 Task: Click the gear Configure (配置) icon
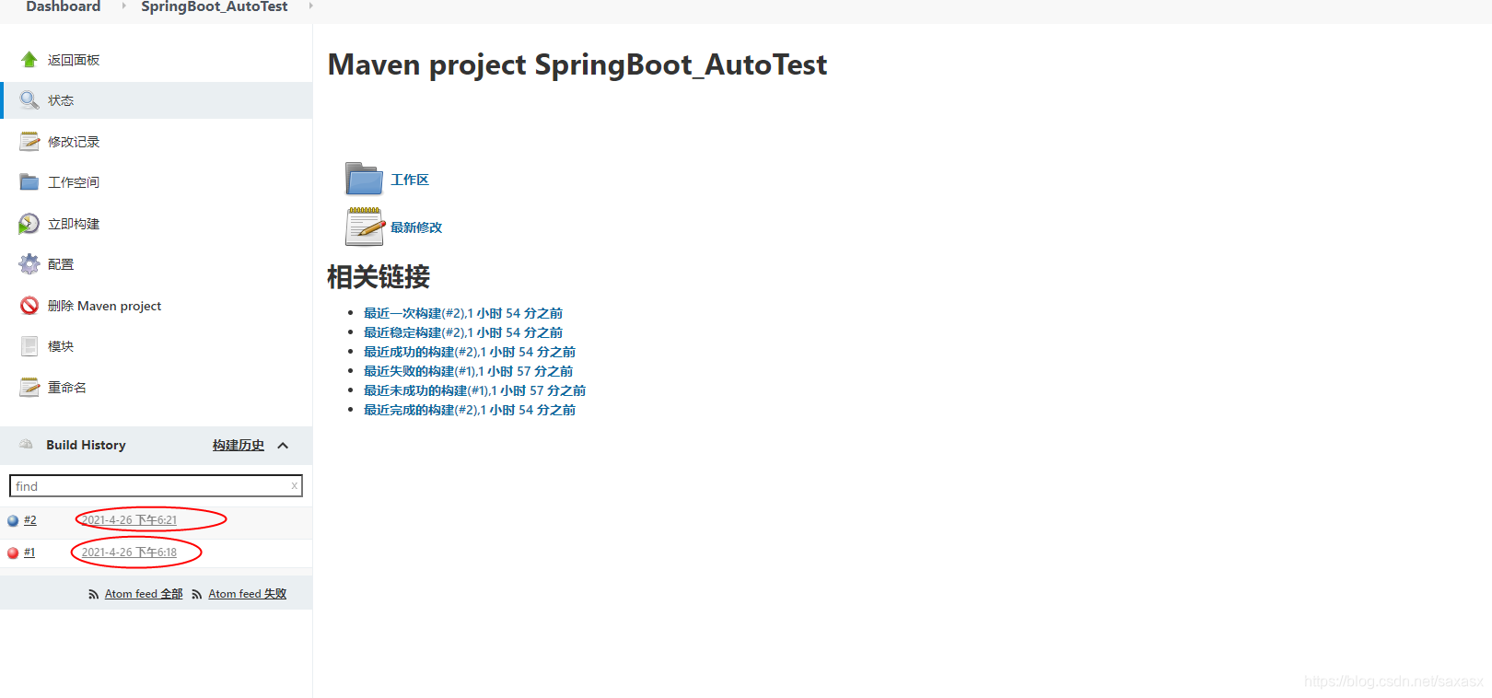click(29, 263)
